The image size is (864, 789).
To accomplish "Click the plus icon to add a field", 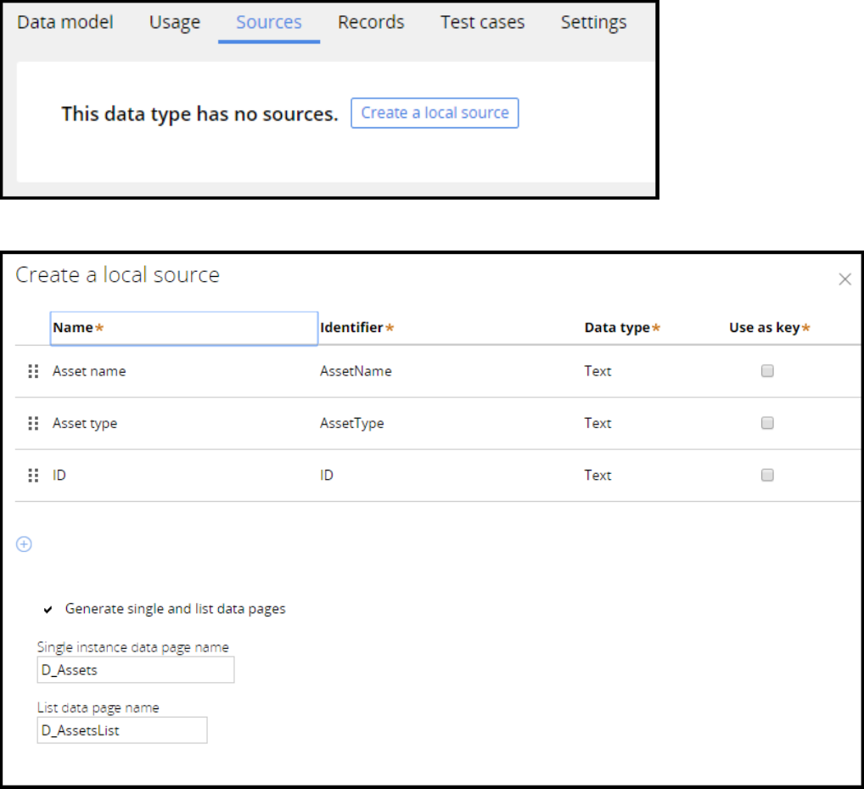I will 25,544.
